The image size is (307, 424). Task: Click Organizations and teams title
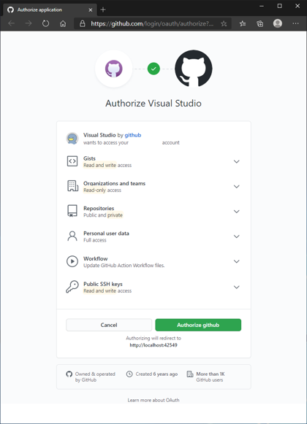[x=114, y=183]
